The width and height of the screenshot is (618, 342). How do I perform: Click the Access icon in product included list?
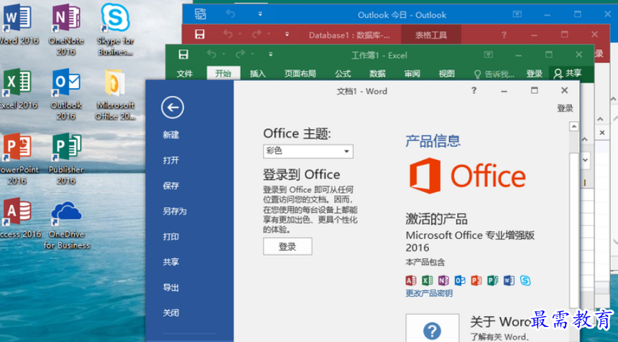pyautogui.click(x=411, y=280)
